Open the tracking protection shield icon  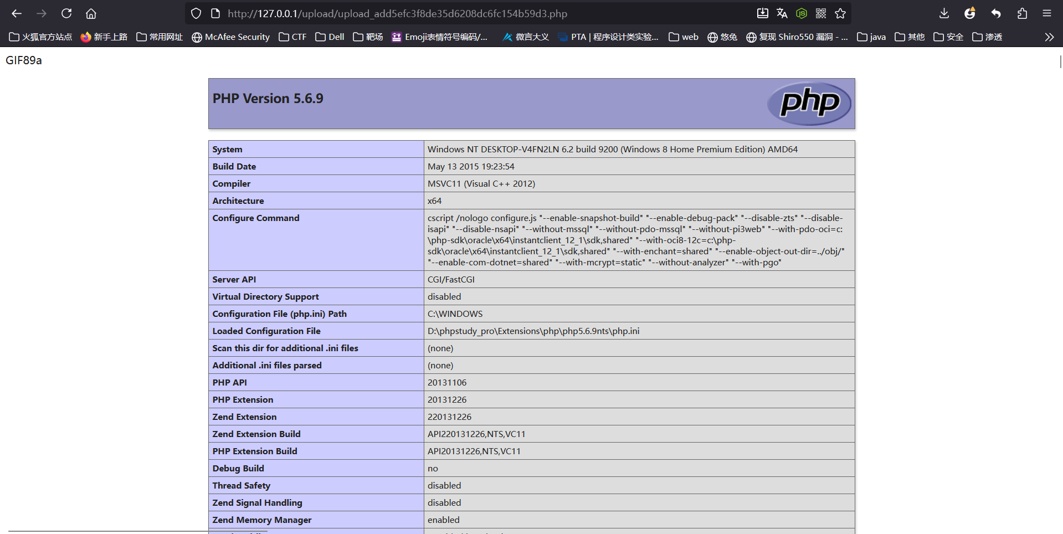tap(196, 13)
